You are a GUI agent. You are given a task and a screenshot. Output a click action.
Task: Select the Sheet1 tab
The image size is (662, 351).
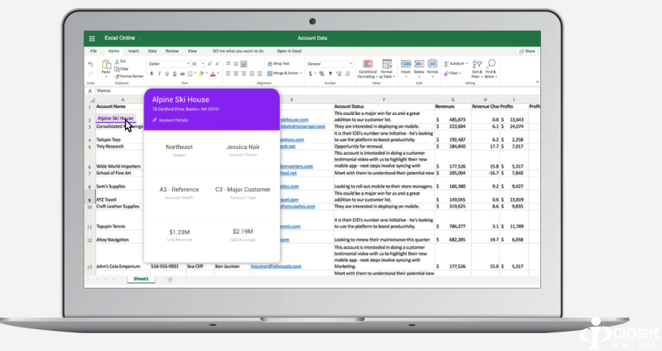pyautogui.click(x=141, y=280)
